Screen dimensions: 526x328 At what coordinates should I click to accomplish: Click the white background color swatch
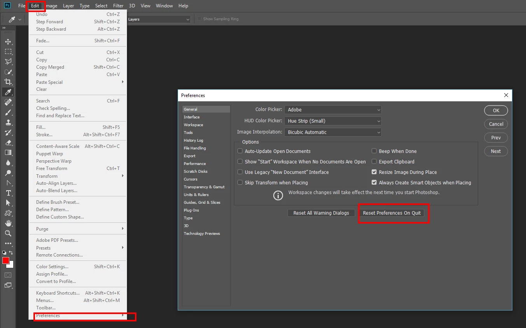[11, 266]
